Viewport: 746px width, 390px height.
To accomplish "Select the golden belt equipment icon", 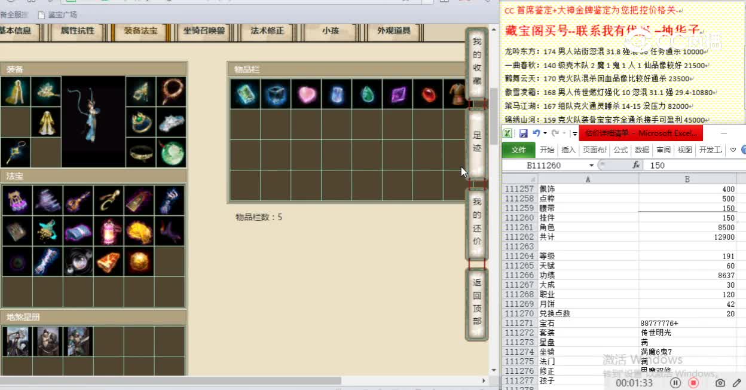I will [x=141, y=153].
